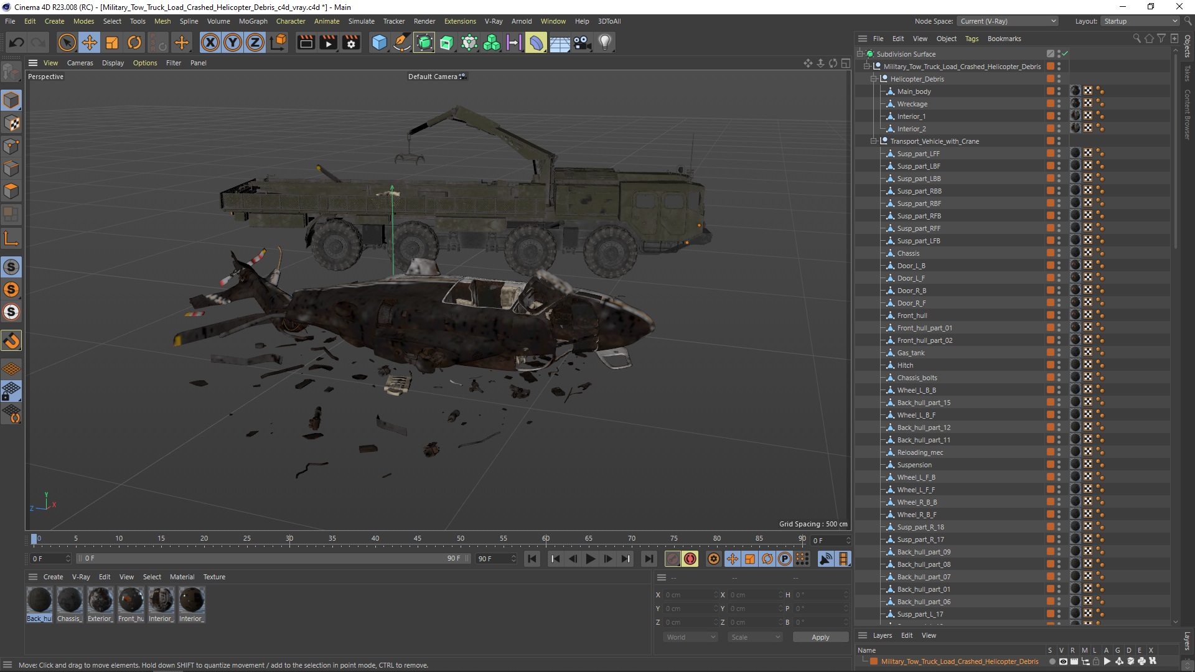Image resolution: width=1195 pixels, height=672 pixels.
Task: Open Object Manager Tags menu
Action: click(x=972, y=39)
